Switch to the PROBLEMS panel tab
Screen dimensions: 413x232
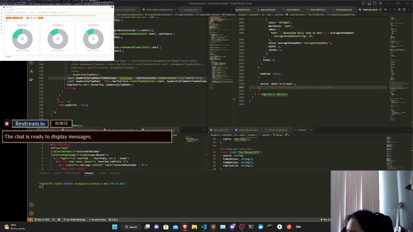(44, 173)
